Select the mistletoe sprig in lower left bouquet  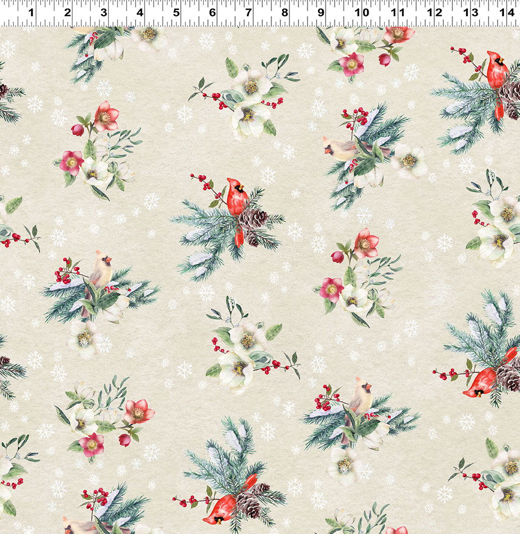(x=111, y=393)
